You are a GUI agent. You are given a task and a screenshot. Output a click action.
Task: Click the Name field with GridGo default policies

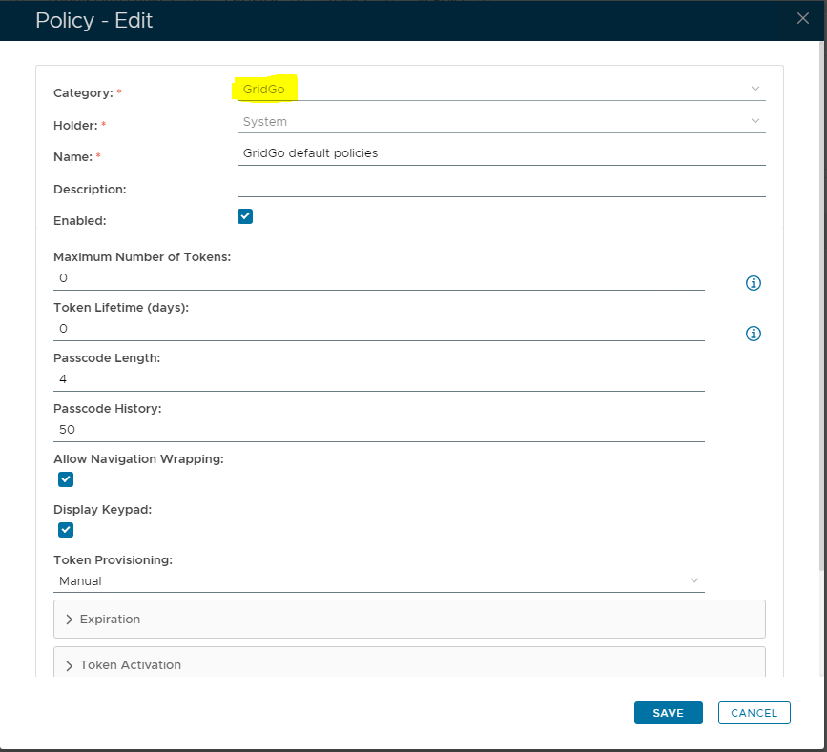[501, 153]
